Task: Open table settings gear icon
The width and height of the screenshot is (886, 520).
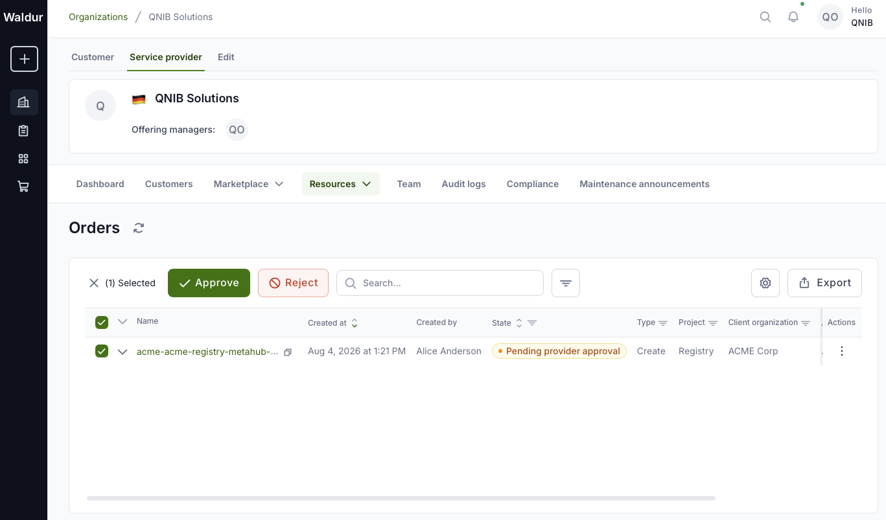Action: [x=765, y=283]
